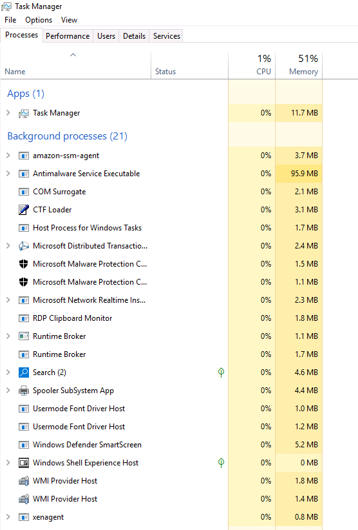Click the green leaf icon on the Windows Shell Experience Host row
The image size is (358, 530).
(x=221, y=463)
